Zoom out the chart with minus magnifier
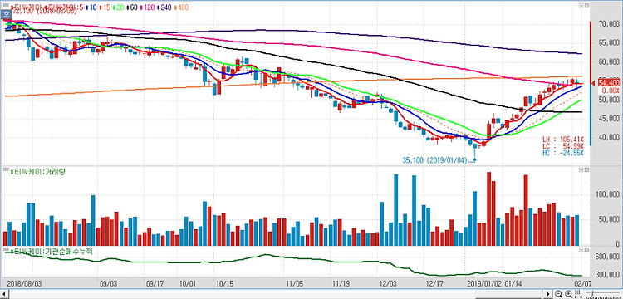The image size is (623, 299). (558, 294)
